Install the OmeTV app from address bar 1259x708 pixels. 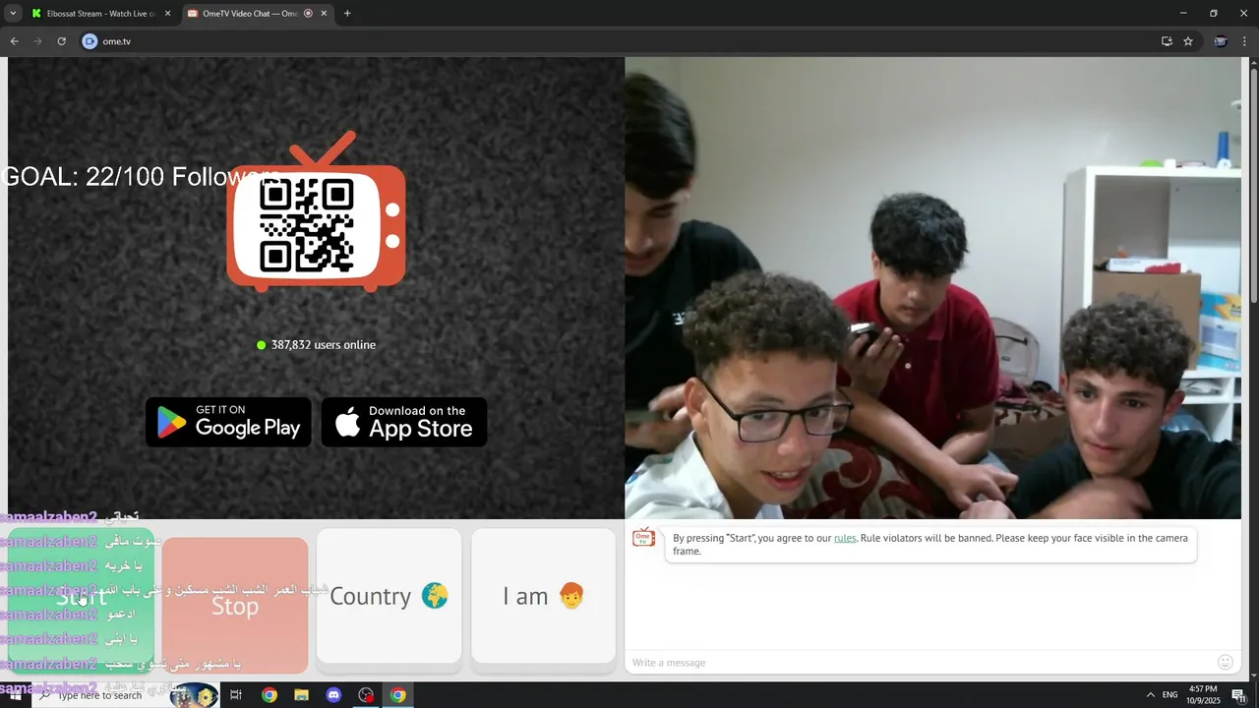pyautogui.click(x=1167, y=41)
